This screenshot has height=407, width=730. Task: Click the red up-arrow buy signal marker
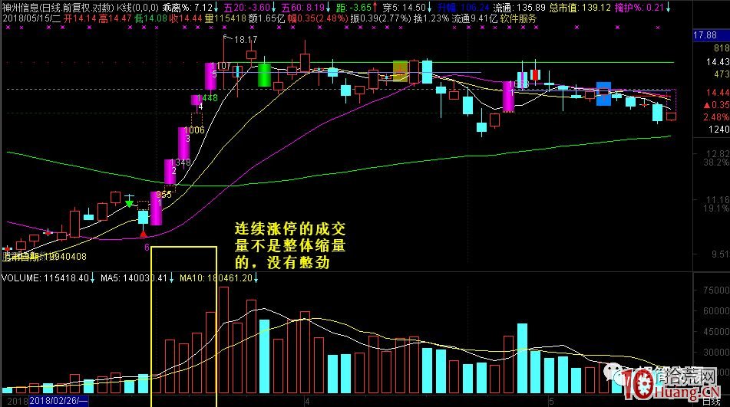click(x=144, y=234)
